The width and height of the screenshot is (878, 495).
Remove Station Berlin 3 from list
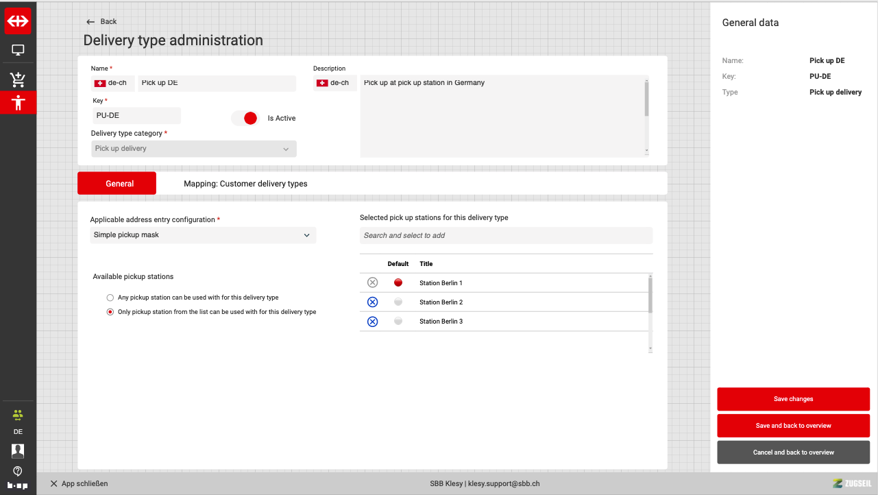[372, 322]
